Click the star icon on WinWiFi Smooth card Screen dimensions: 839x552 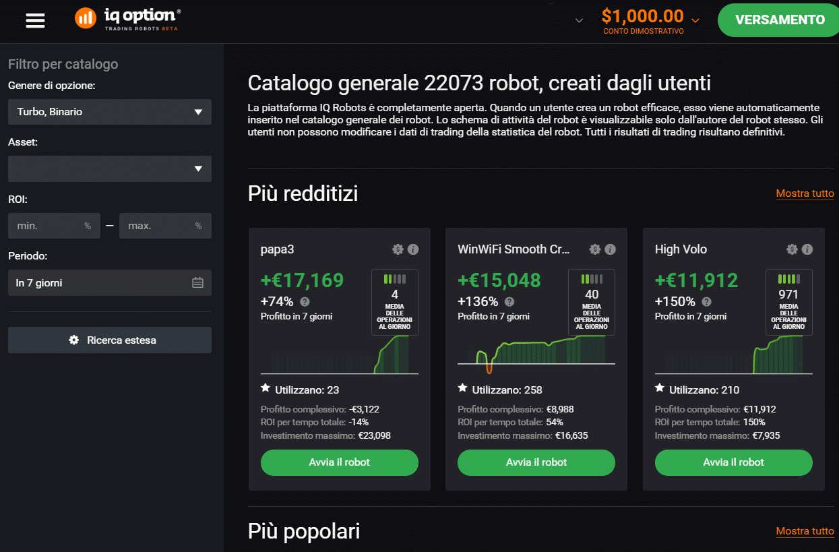(x=462, y=388)
